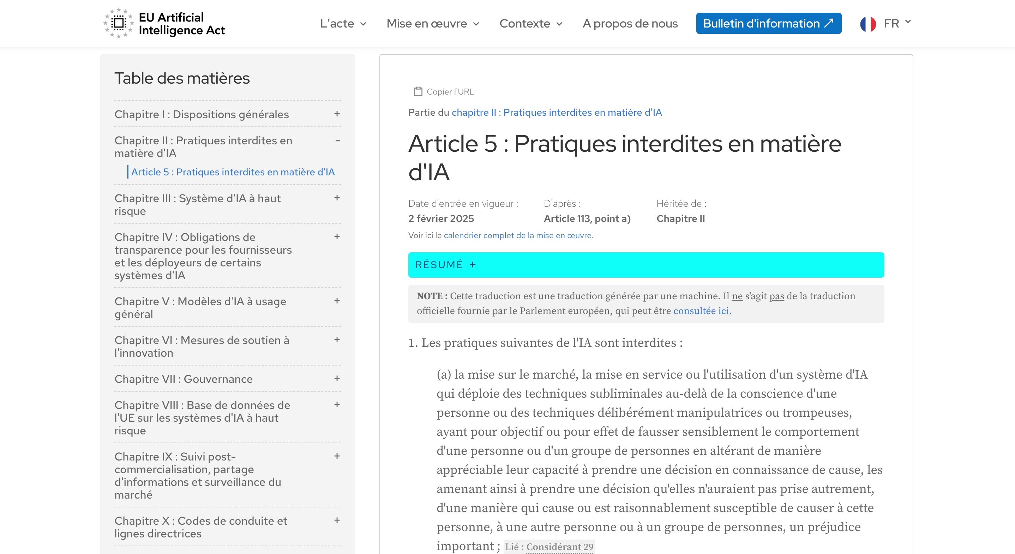Viewport: 1015px width, 554px height.
Task: Follow the consultée ici official translation link
Action: point(702,311)
